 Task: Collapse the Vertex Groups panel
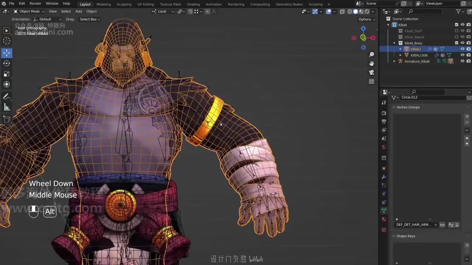394,107
